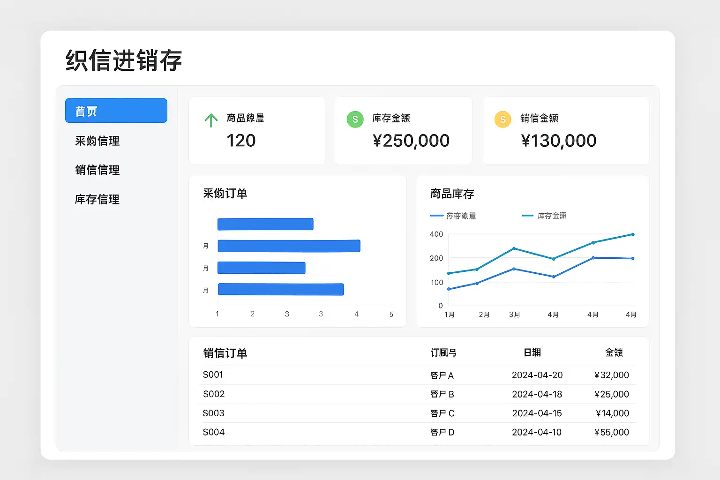
Task: Click the last teal data point at 400
Action: point(633,234)
